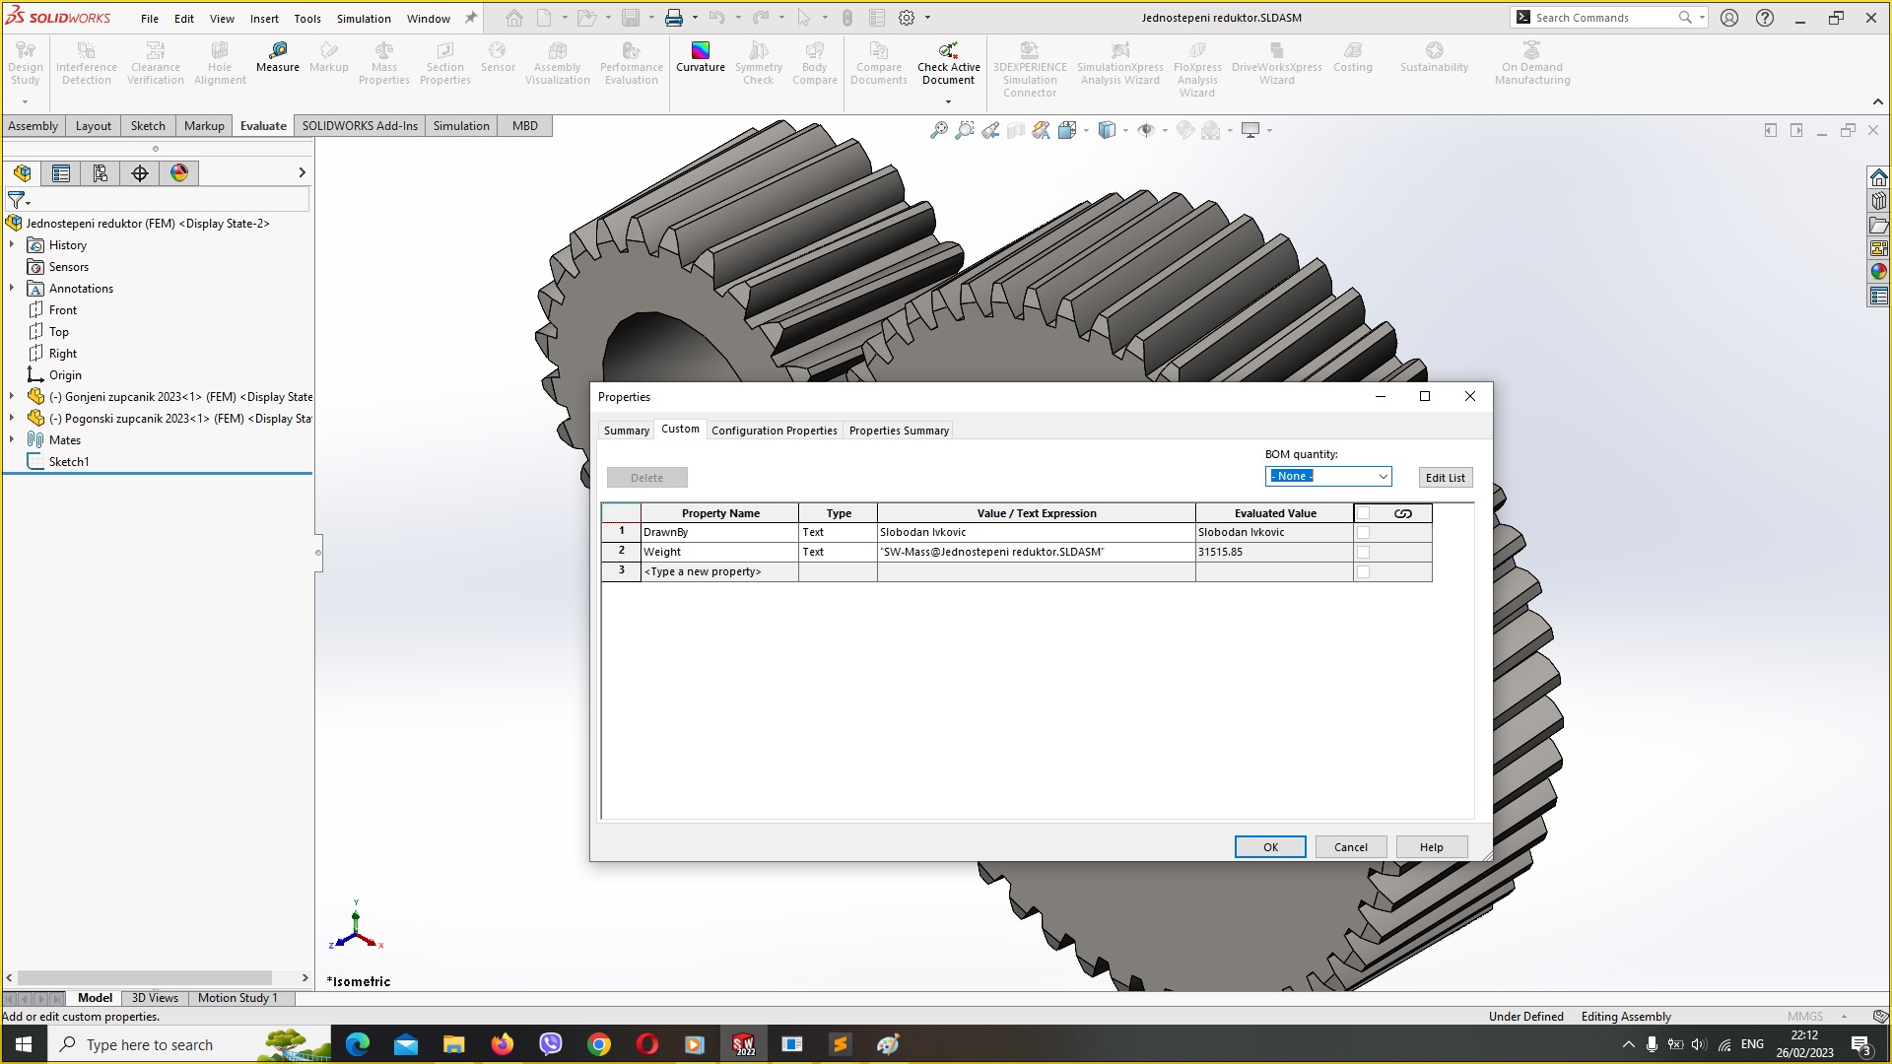Click the MMGS unit system status
Viewport: 1892px width, 1064px height.
(x=1805, y=1017)
